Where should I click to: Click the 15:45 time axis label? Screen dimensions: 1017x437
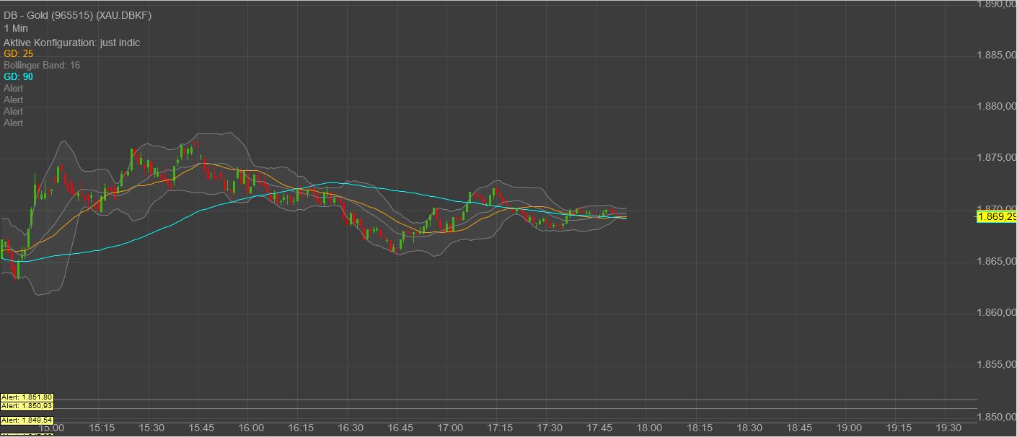(201, 428)
